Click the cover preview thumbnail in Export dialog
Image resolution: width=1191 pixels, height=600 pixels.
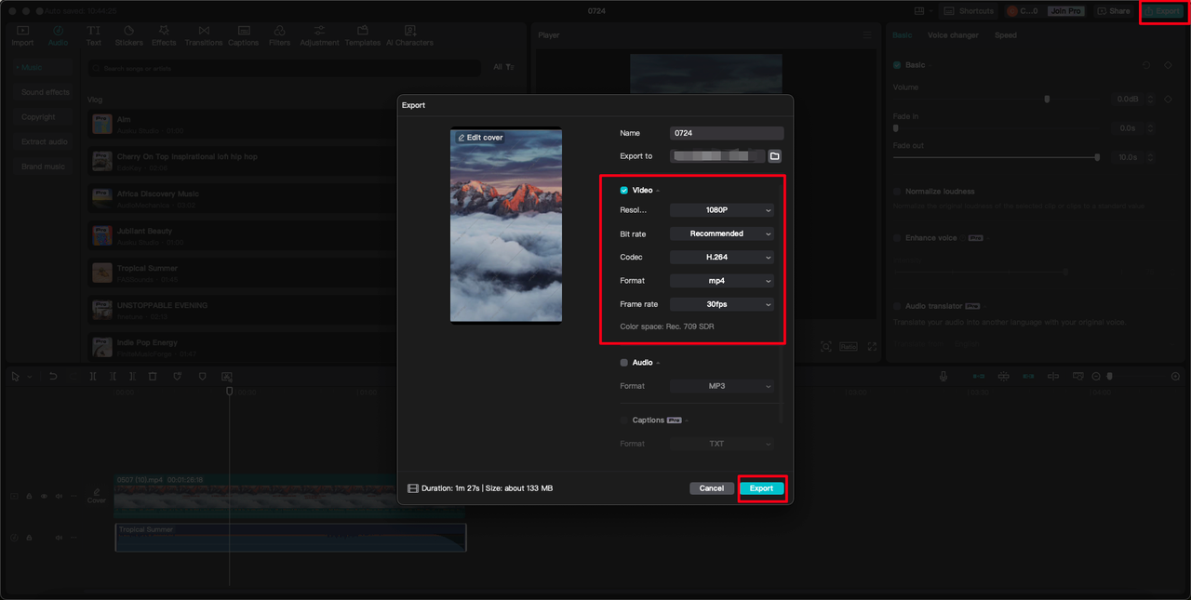pyautogui.click(x=506, y=226)
